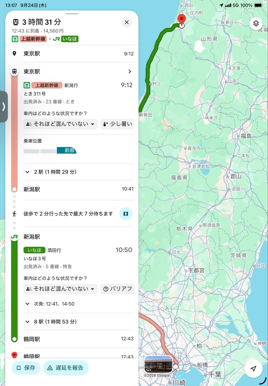Viewport: 268px width, 386px height.
Task: Open the Street View thumbnail
Action: pyautogui.click(x=158, y=364)
